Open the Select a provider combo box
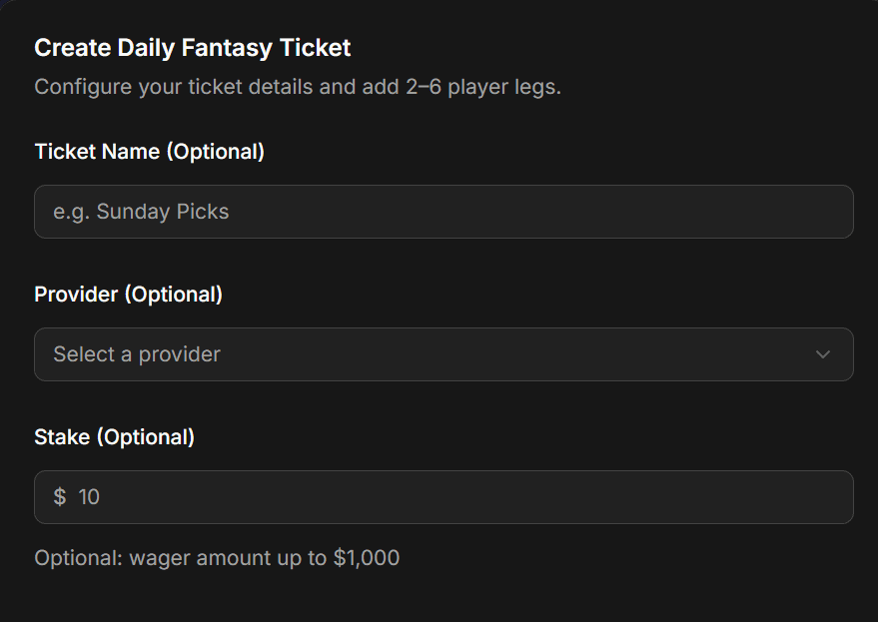This screenshot has height=622, width=878. (x=443, y=354)
